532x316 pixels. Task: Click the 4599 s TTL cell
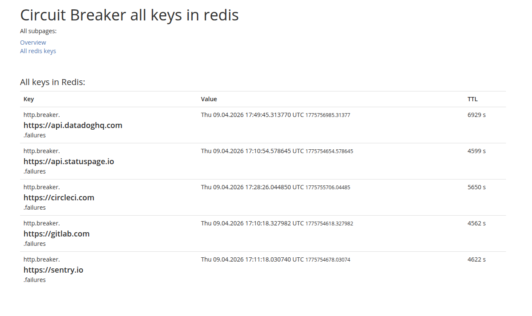point(477,151)
